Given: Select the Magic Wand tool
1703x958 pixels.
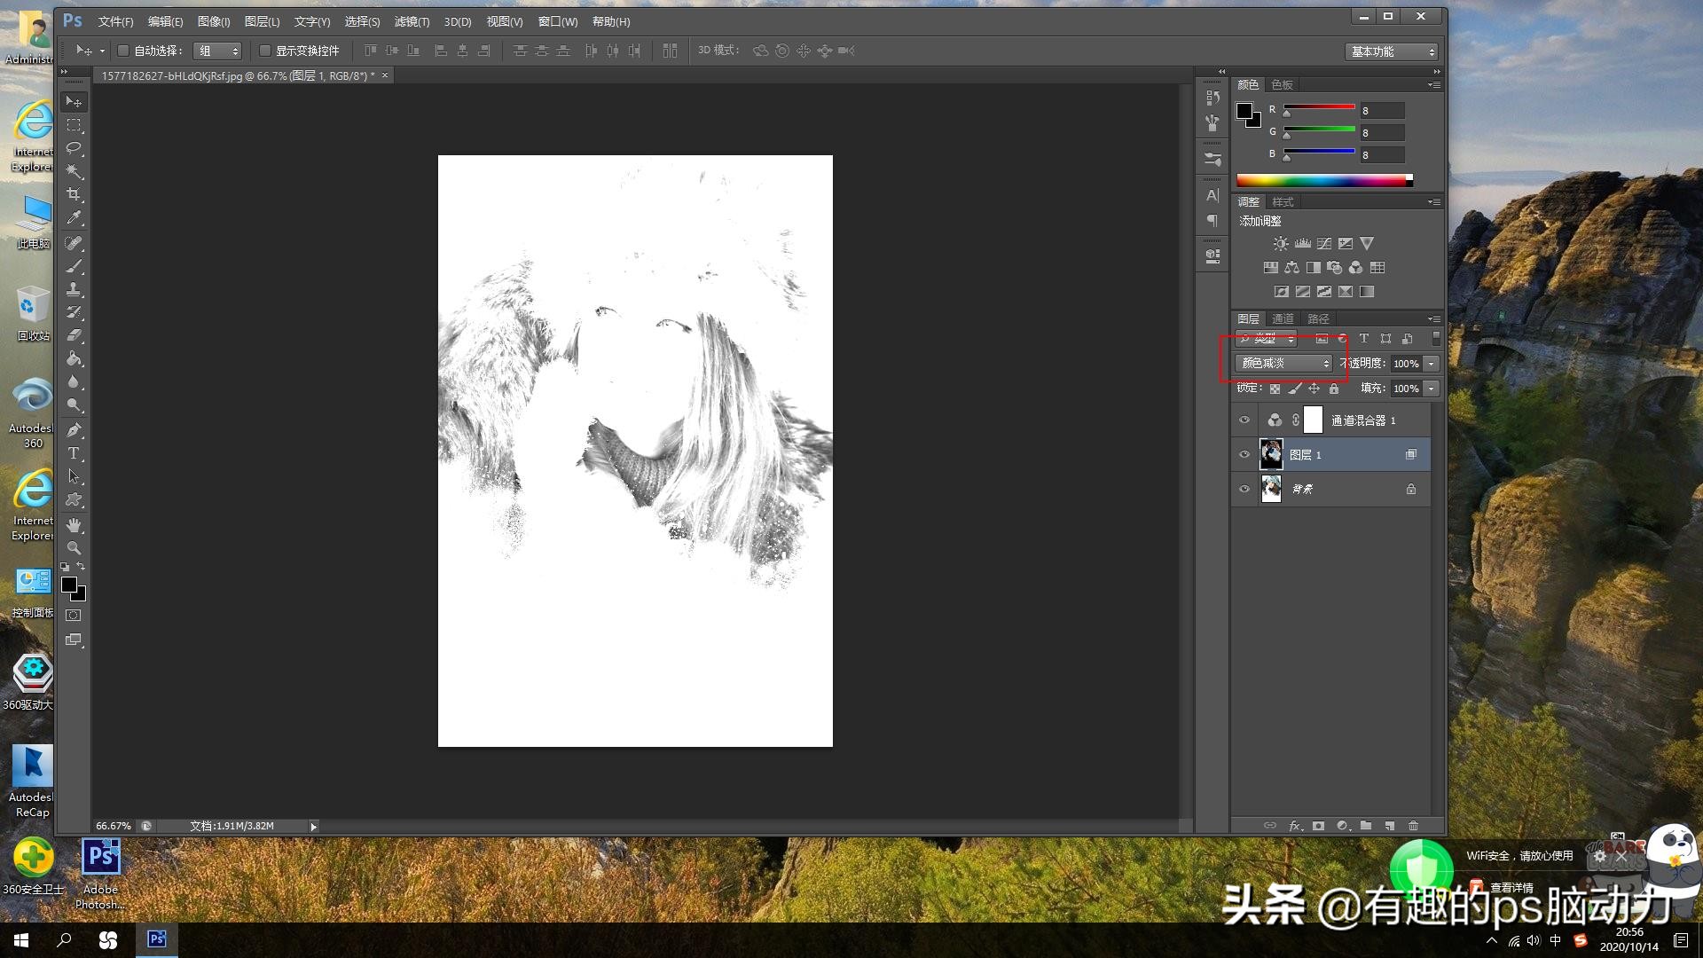Looking at the screenshot, I should click(74, 171).
